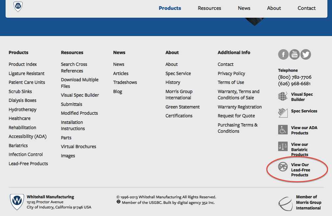Viewport: 332px width, 216px height.
Task: Click the Lead-Free Pb icon
Action: point(283,167)
